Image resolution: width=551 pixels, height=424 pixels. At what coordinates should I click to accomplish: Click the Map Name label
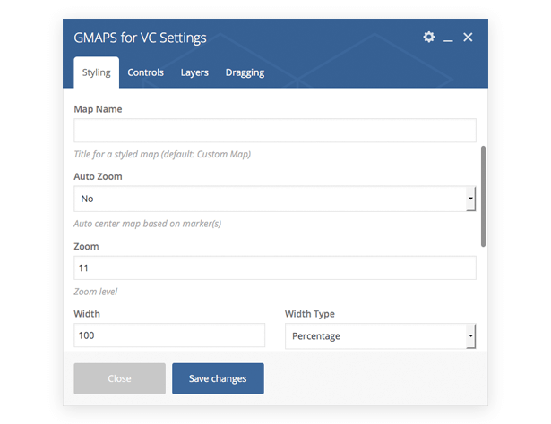[98, 109]
